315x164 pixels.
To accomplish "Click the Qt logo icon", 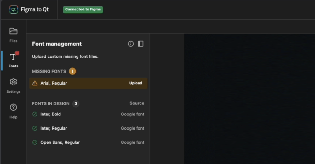I will (14, 9).
